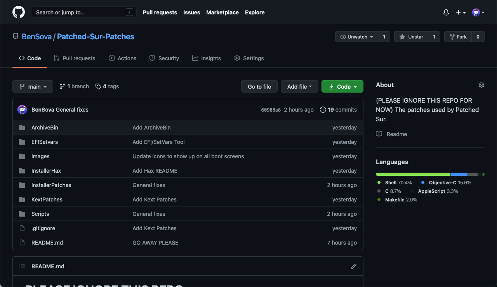Click the stargazers count beside Unstar
The height and width of the screenshot is (287, 497).
click(x=434, y=37)
